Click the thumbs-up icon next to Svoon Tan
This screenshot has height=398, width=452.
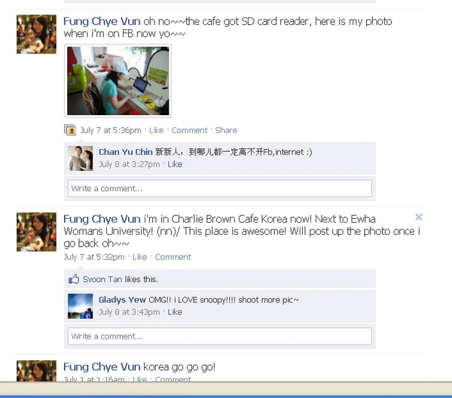[74, 279]
